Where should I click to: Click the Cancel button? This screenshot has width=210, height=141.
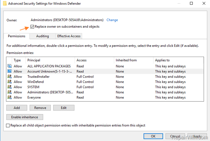(175, 136)
